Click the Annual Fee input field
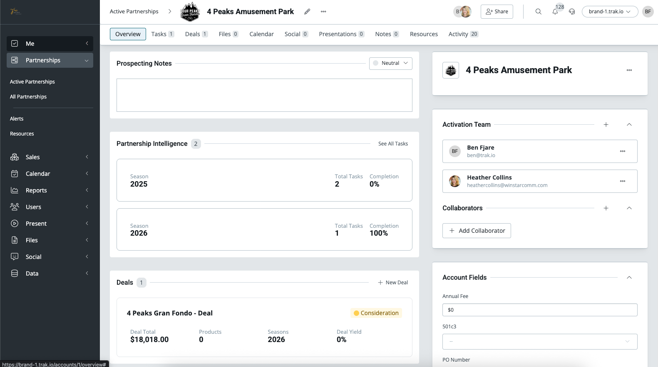 (x=540, y=310)
